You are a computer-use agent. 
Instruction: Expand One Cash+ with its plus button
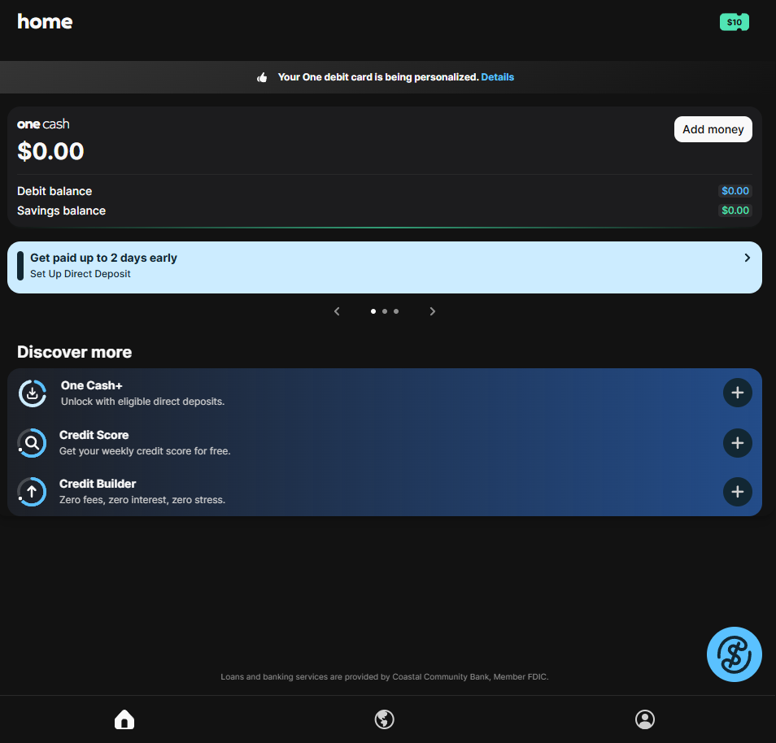pyautogui.click(x=738, y=393)
